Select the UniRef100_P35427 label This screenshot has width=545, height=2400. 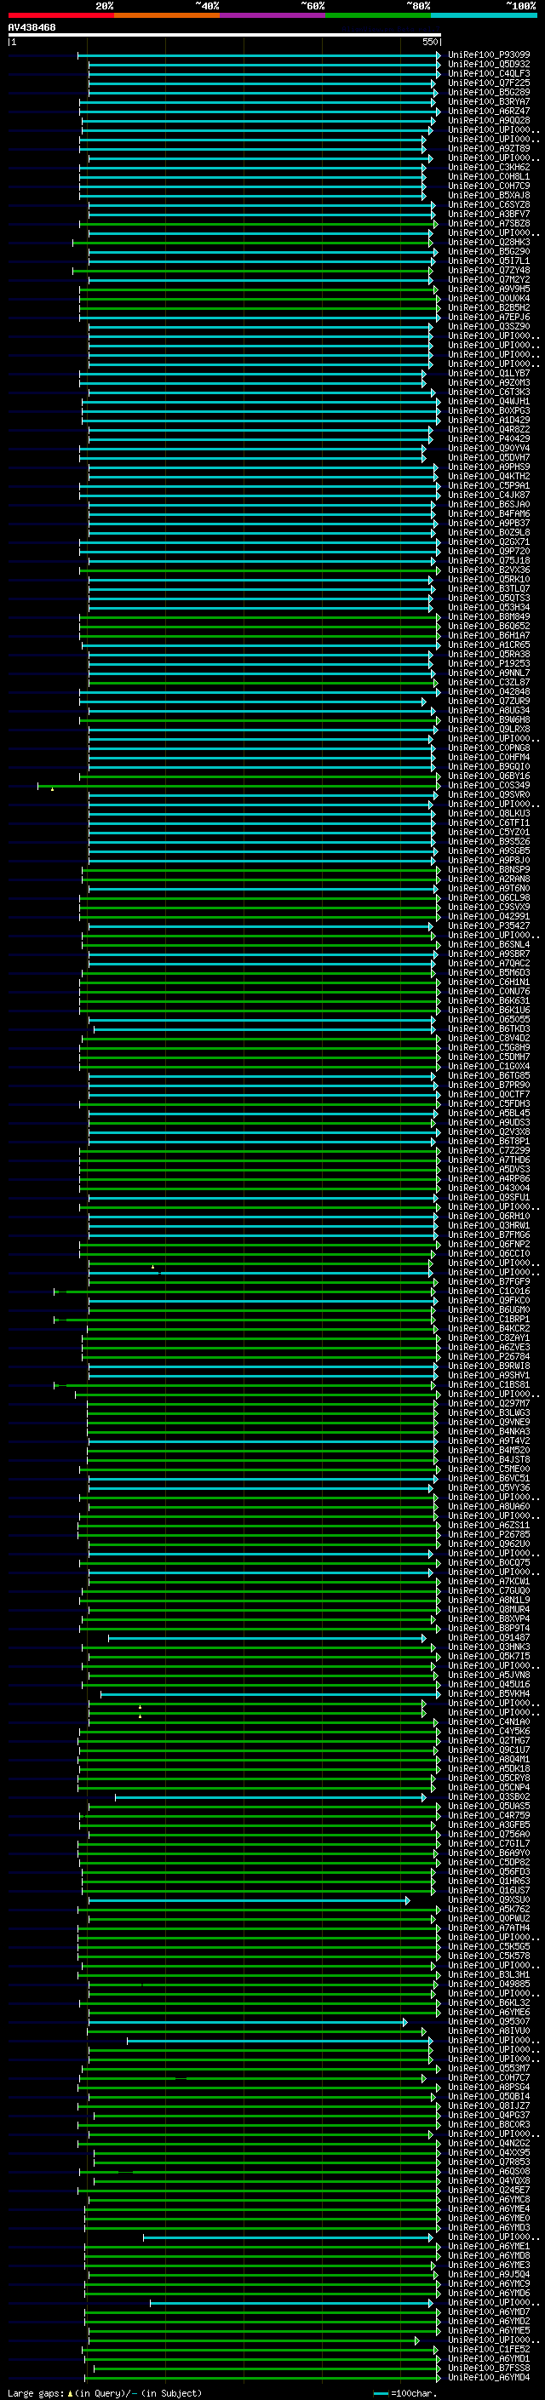pos(489,926)
